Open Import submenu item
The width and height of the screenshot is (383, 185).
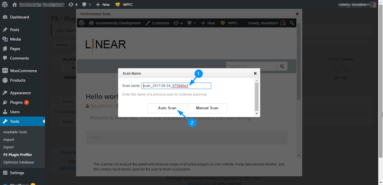click(x=9, y=139)
